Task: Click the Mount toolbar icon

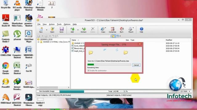Action: click(x=131, y=30)
